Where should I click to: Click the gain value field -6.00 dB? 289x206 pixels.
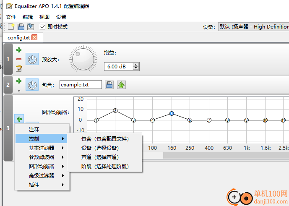(x=118, y=67)
